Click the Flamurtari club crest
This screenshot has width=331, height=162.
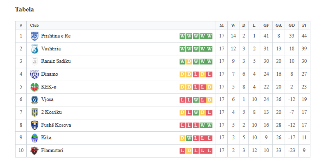[34, 151]
